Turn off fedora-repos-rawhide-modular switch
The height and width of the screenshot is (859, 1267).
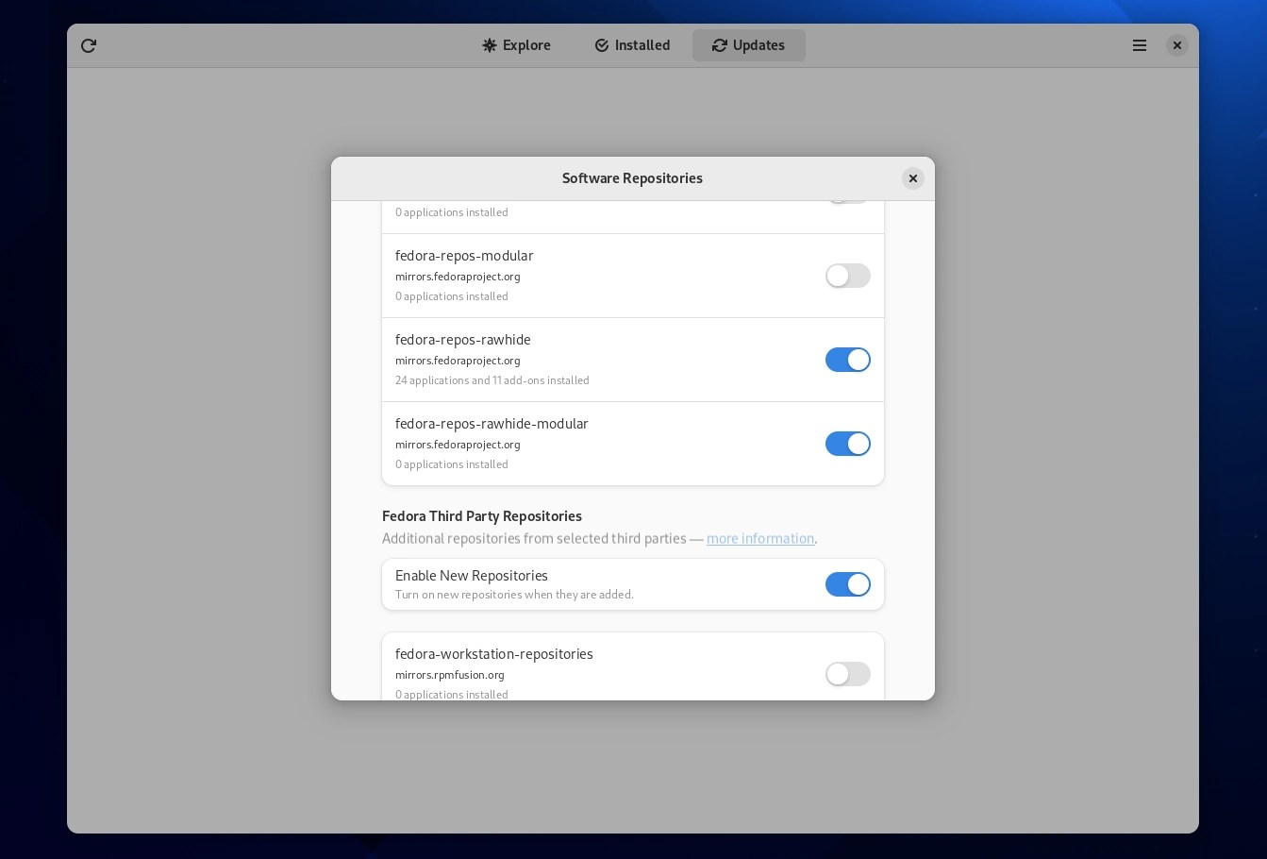pyautogui.click(x=848, y=444)
